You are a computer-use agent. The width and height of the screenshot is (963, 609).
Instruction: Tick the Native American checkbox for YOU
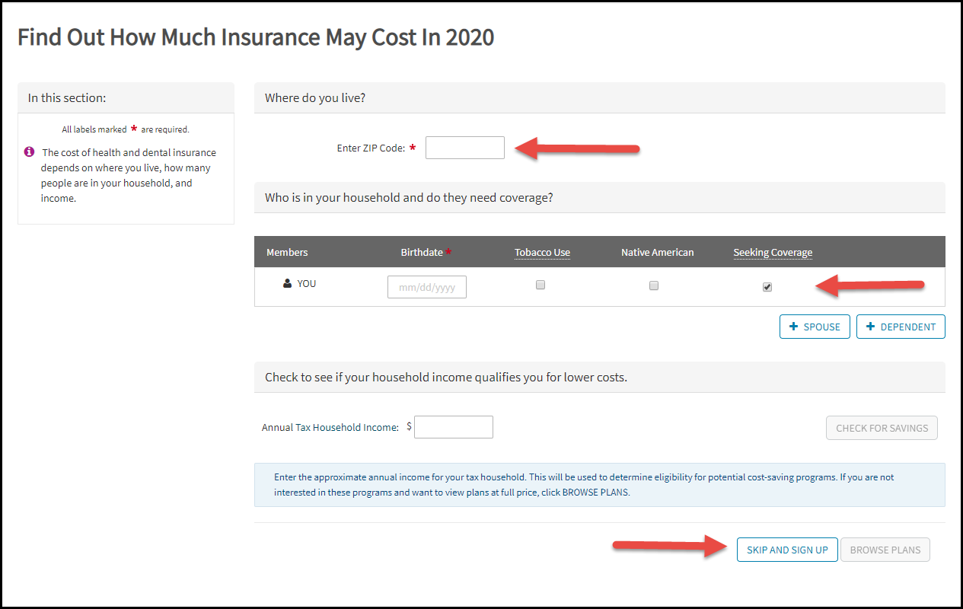click(x=653, y=285)
